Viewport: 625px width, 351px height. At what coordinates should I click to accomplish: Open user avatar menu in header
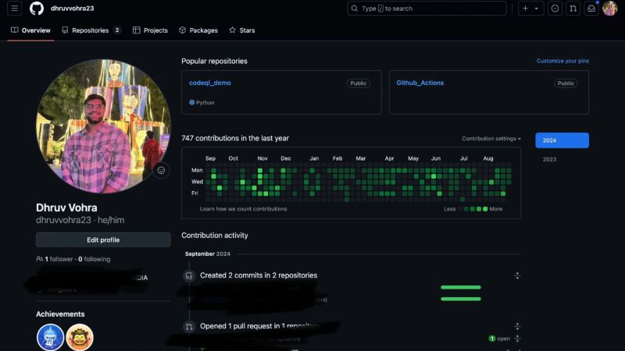610,9
